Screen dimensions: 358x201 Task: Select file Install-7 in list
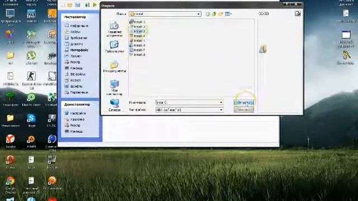pos(137,50)
